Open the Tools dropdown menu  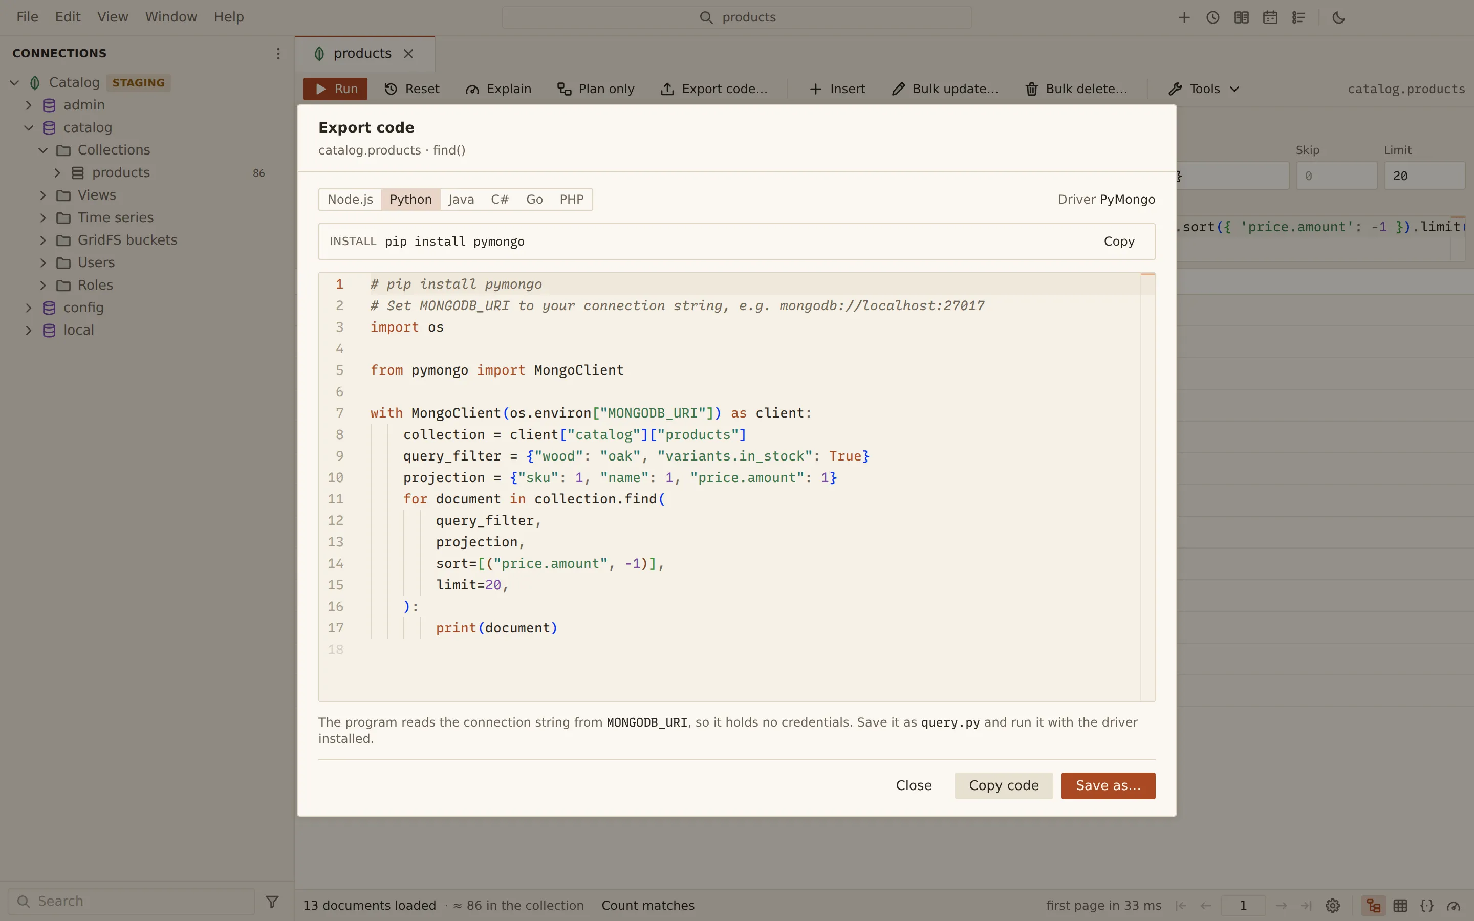[1204, 89]
